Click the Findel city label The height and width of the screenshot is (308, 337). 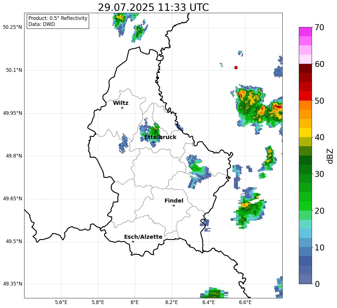pyautogui.click(x=174, y=201)
